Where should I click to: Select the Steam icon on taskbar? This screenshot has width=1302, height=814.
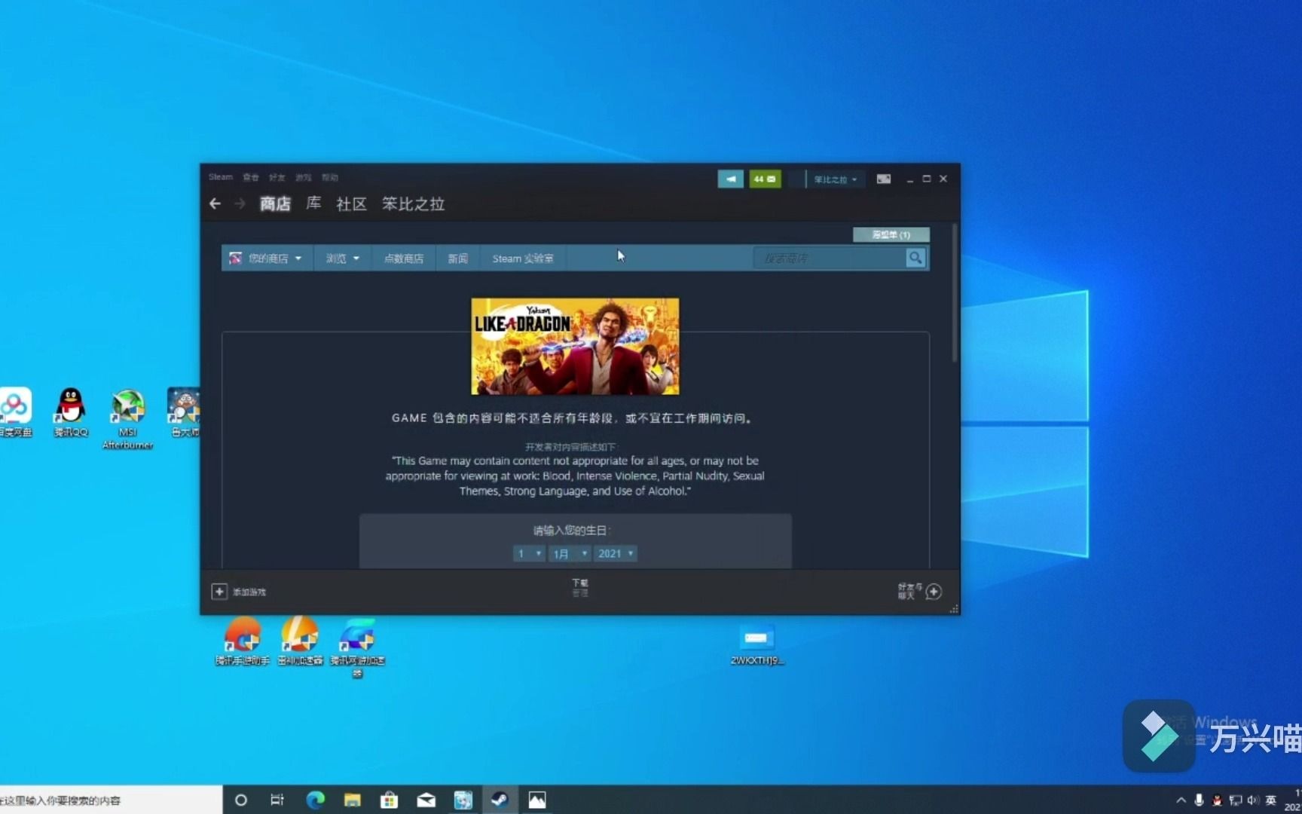coord(500,800)
